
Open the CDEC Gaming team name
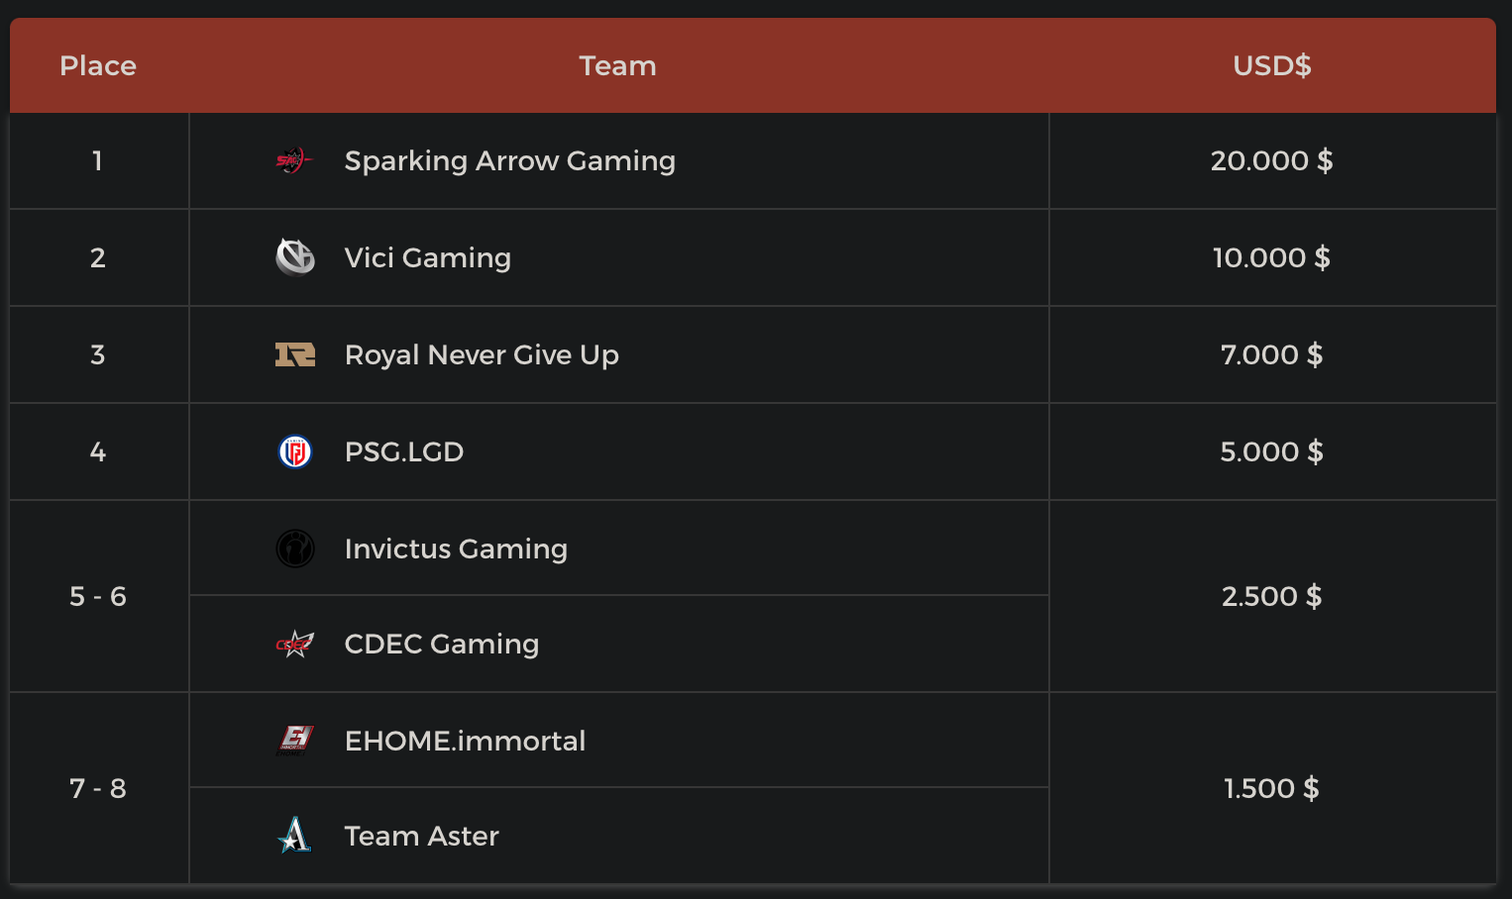click(441, 644)
